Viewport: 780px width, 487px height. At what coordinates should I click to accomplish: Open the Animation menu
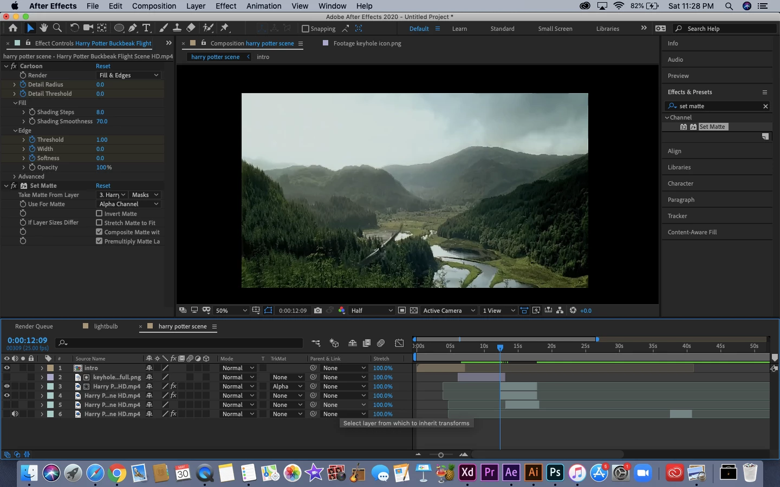point(264,6)
